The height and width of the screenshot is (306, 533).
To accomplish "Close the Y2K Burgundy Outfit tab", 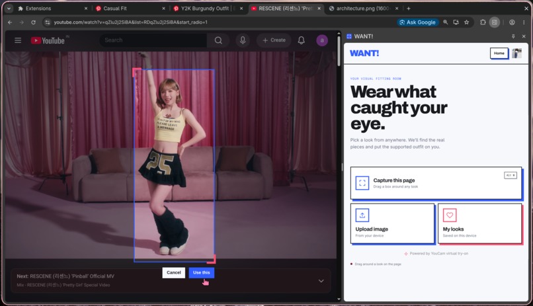I will tap(241, 9).
